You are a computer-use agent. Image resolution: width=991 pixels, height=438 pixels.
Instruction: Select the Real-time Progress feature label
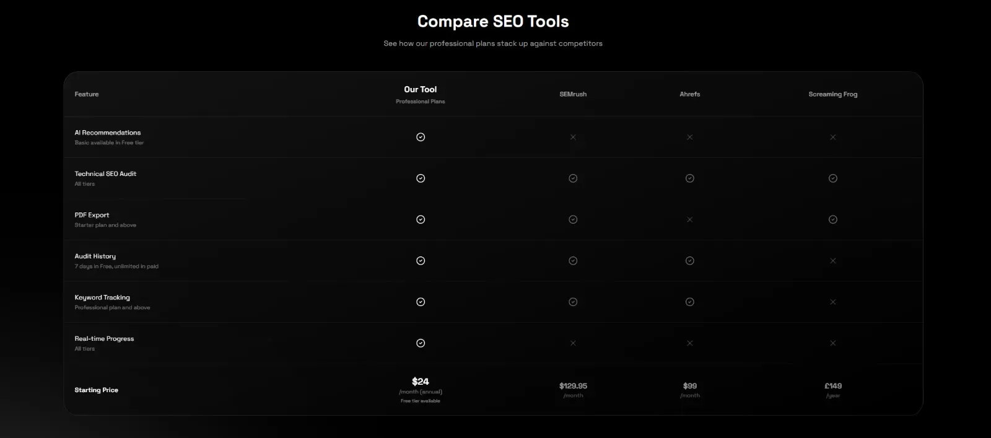104,339
